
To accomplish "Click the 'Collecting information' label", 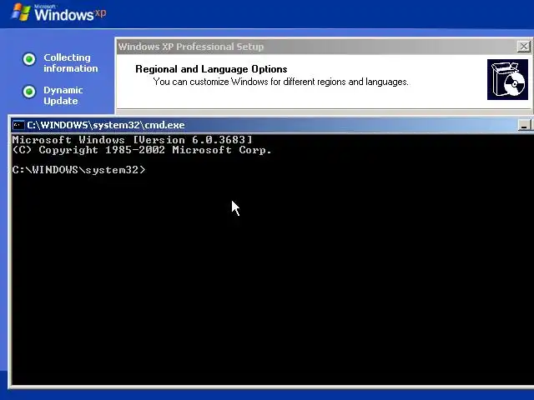I will point(70,63).
